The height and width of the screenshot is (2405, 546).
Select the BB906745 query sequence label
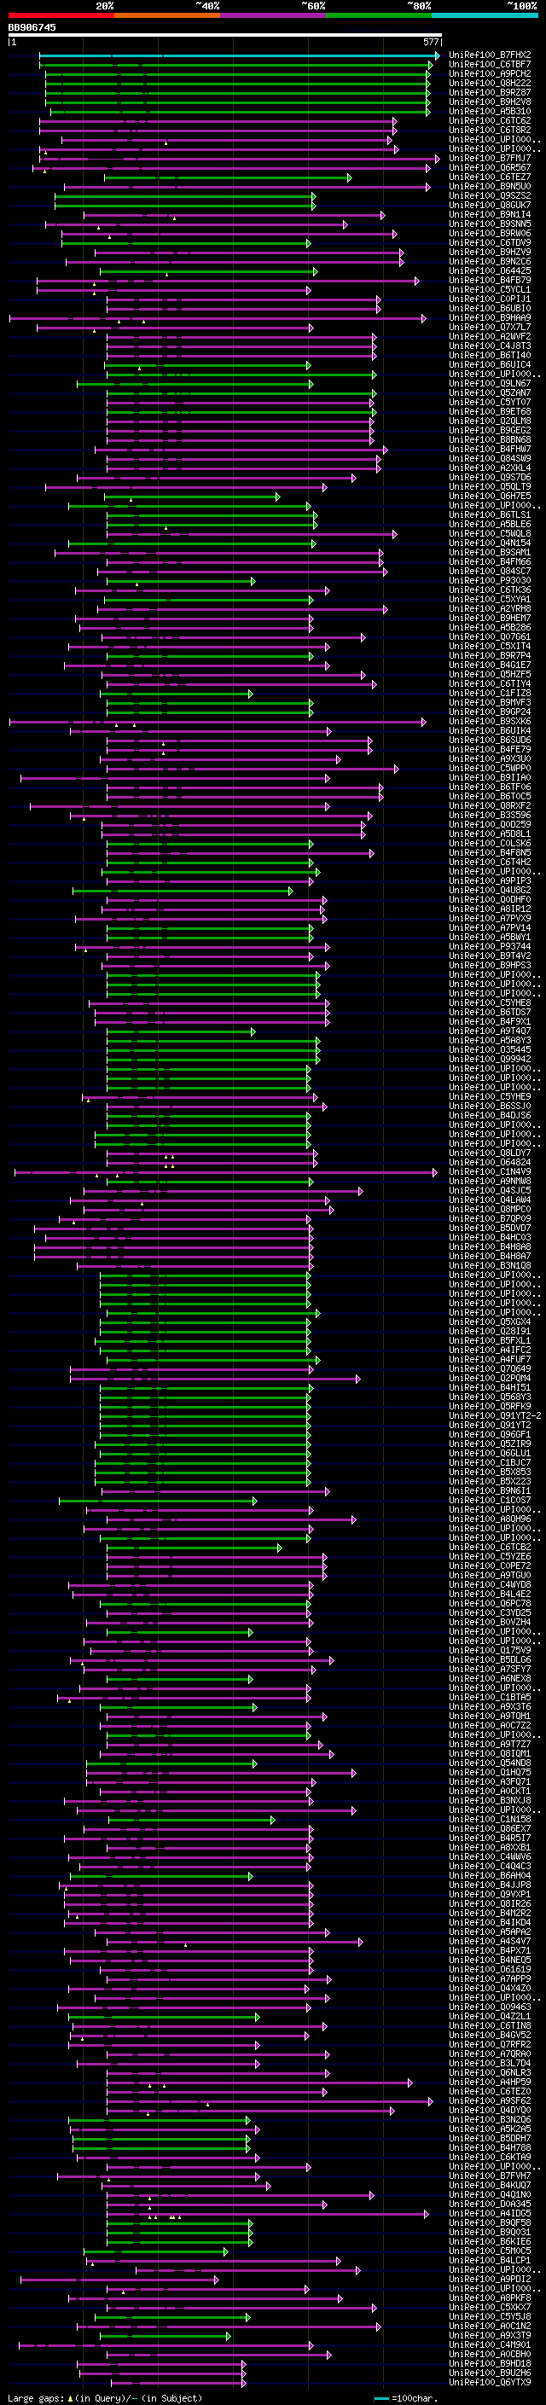pyautogui.click(x=32, y=27)
